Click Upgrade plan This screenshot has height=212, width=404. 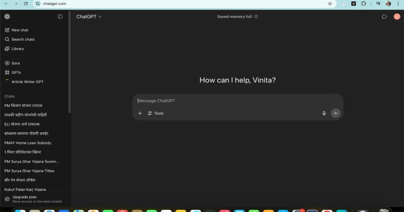coord(34,199)
